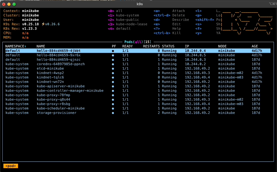The image size is (277, 172).
Task: Click the MEM n/a value
Action: point(25,37)
